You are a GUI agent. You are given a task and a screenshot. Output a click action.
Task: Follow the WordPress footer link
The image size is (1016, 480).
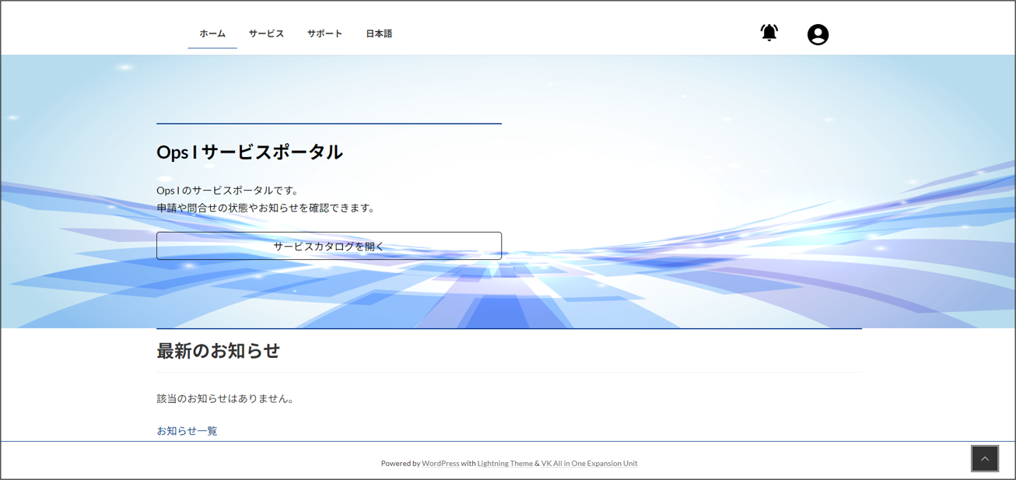click(x=440, y=464)
